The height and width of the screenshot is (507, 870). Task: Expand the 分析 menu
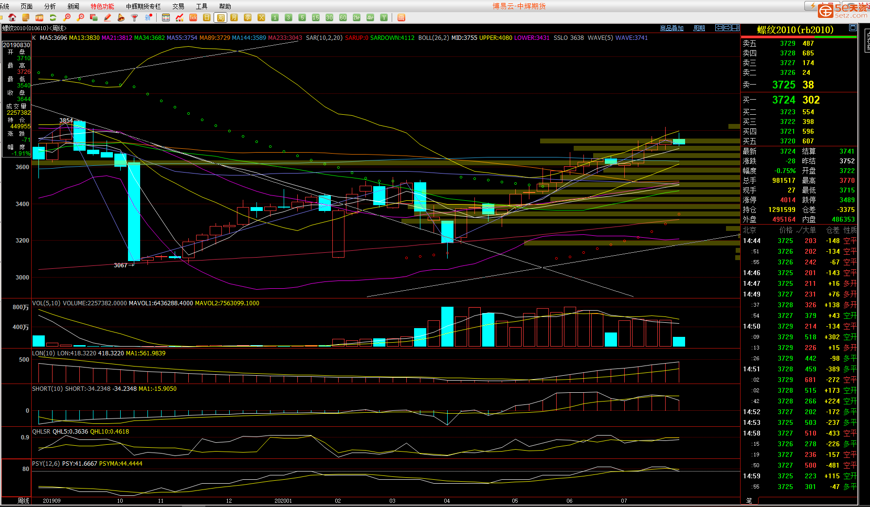[x=50, y=6]
